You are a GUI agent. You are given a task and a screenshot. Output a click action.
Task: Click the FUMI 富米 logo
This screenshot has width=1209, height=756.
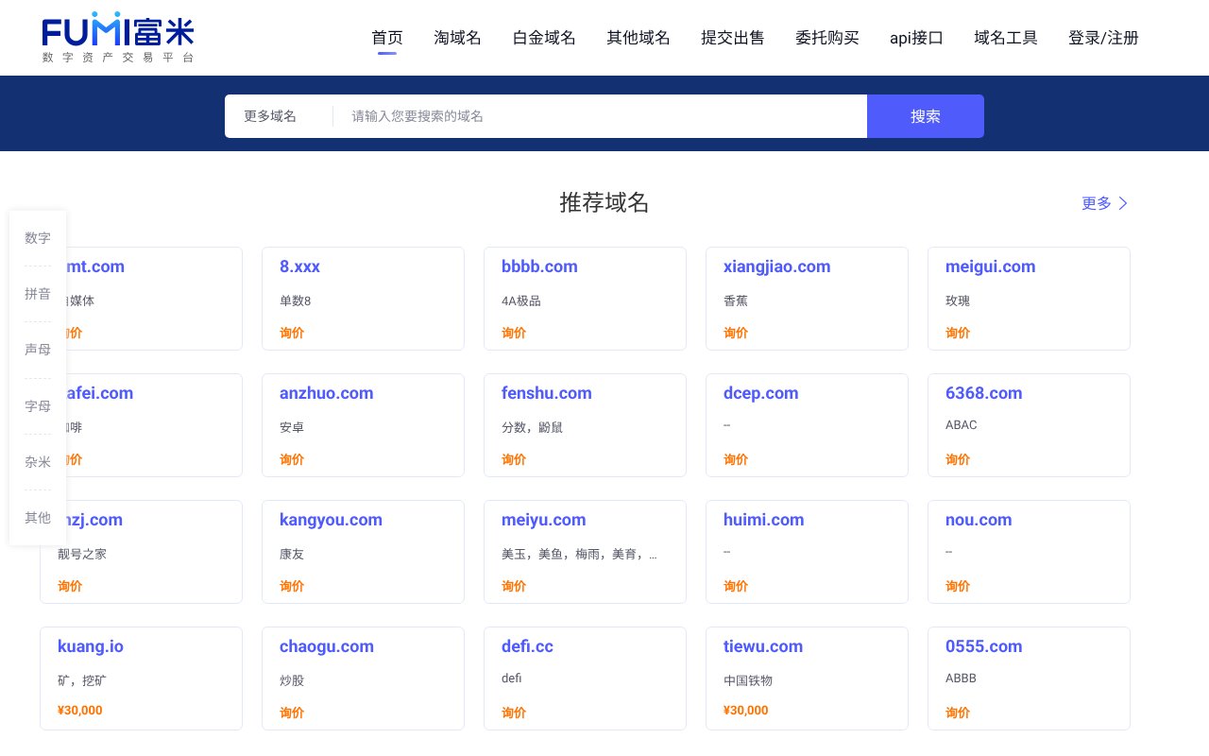click(x=117, y=36)
